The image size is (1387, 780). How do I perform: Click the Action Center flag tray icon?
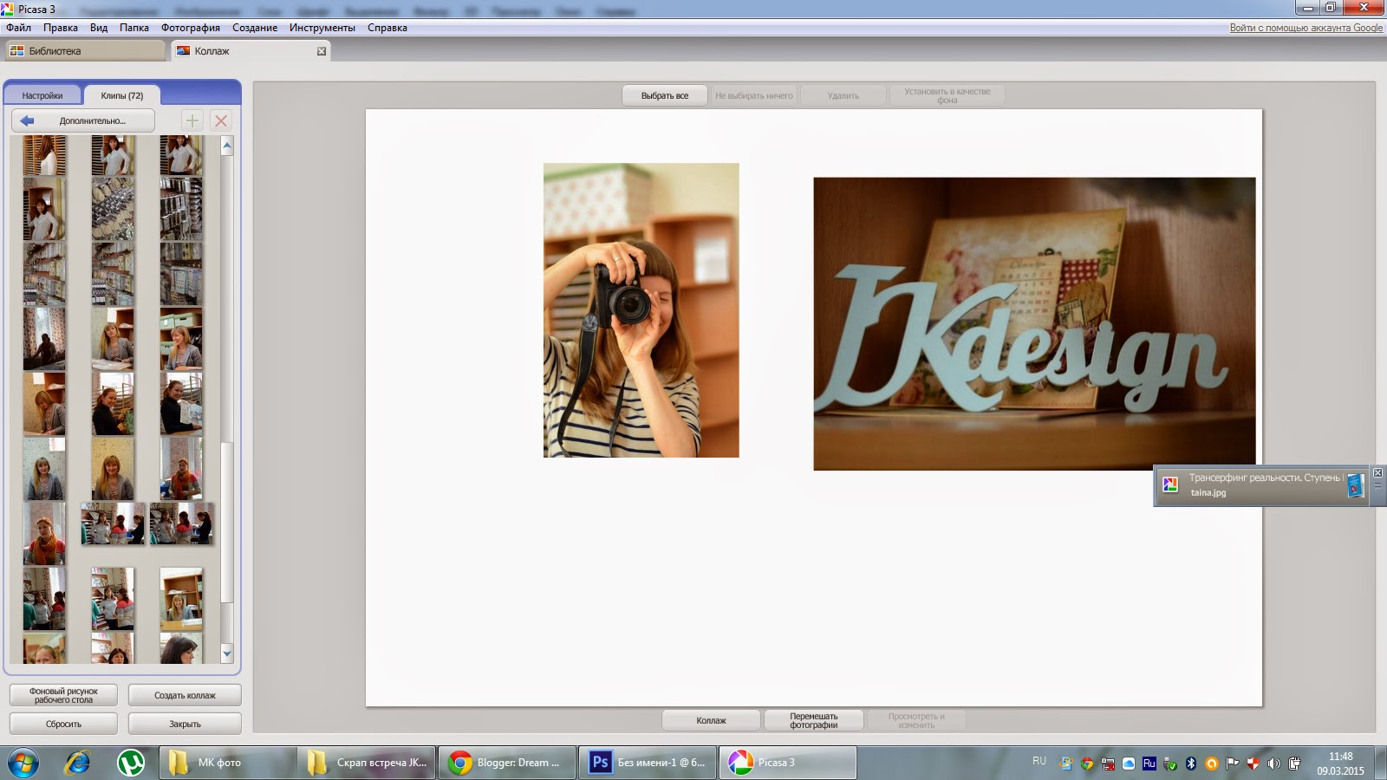(1232, 764)
